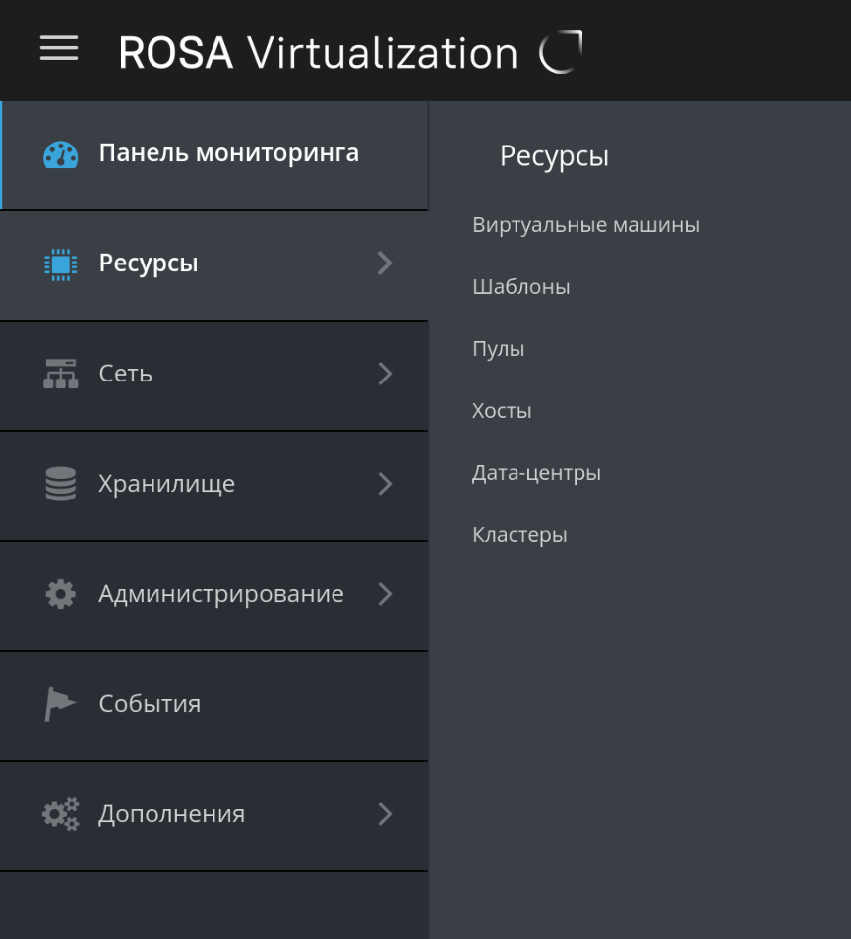The width and height of the screenshot is (851, 939).
Task: Toggle the hamburger navigation menu
Action: pos(59,49)
